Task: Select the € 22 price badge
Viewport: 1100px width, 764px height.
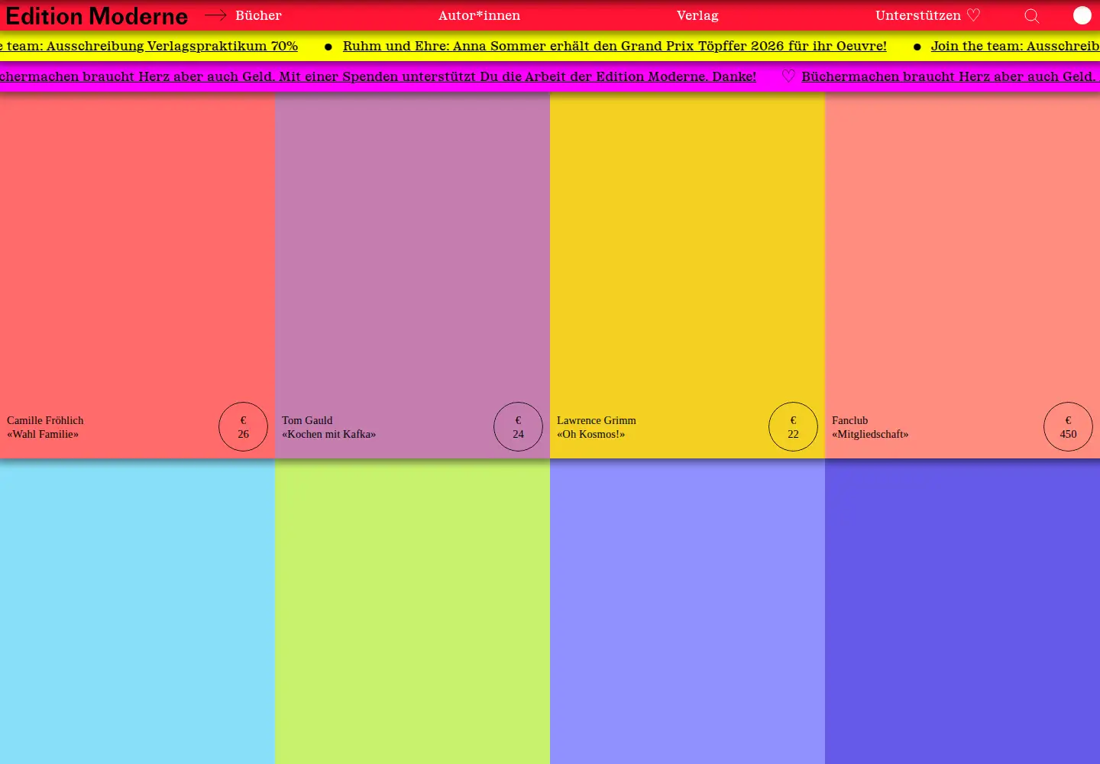Action: point(793,426)
